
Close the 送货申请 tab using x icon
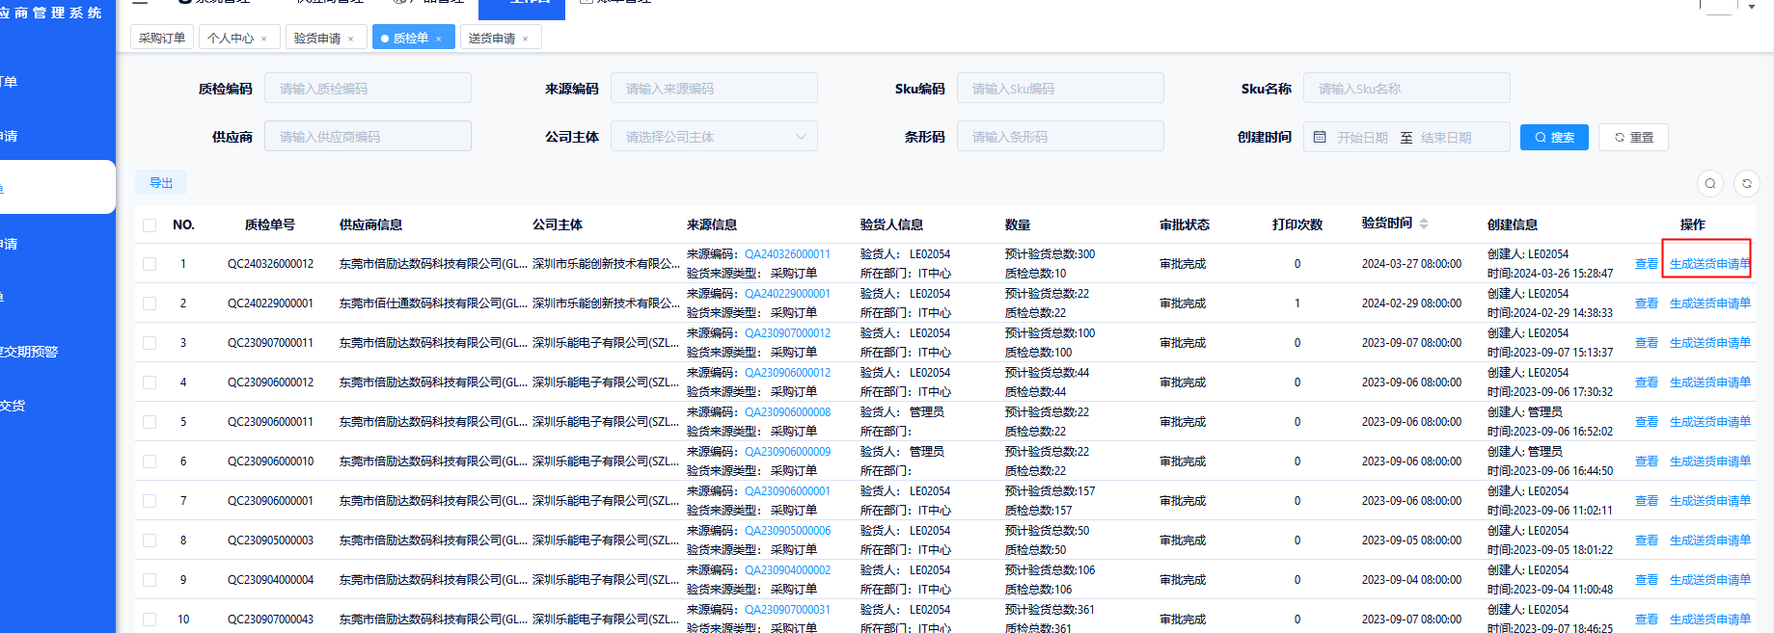pos(526,39)
